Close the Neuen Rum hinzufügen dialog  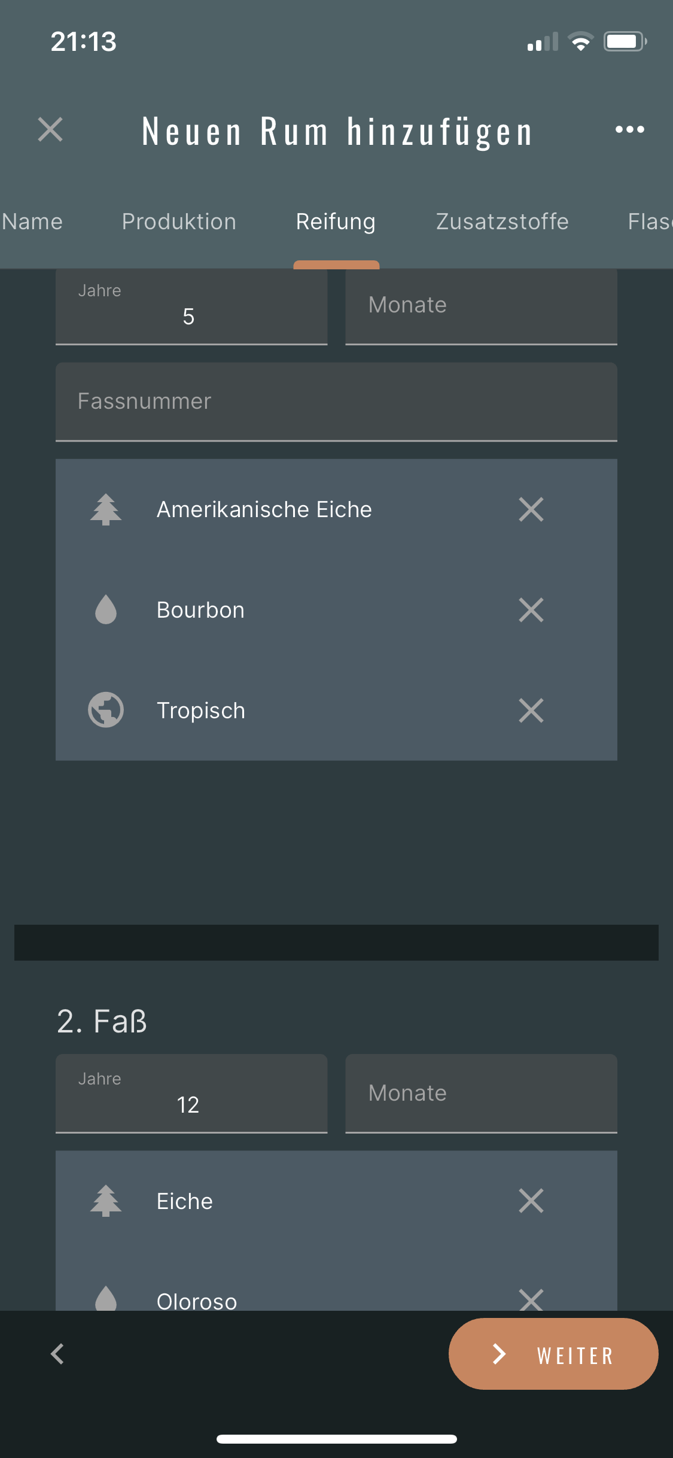tap(50, 129)
